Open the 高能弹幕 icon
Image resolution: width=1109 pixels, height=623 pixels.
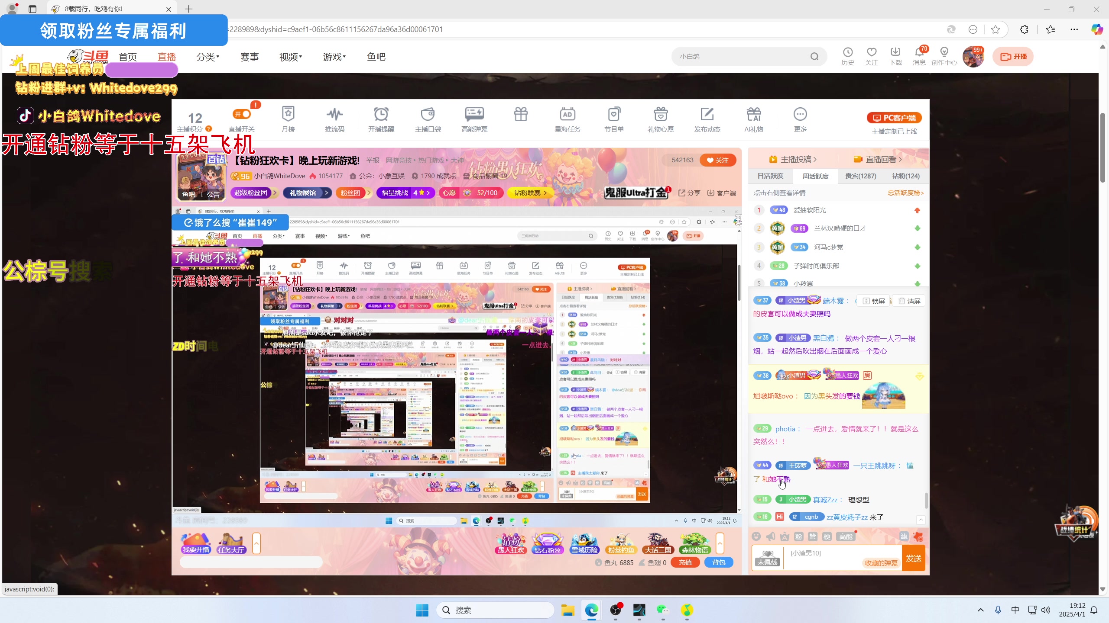tap(474, 115)
